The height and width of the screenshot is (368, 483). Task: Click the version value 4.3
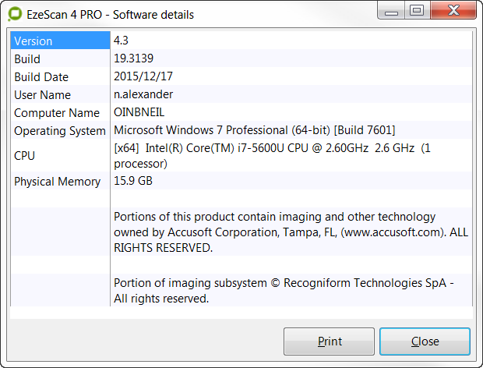[x=122, y=41]
